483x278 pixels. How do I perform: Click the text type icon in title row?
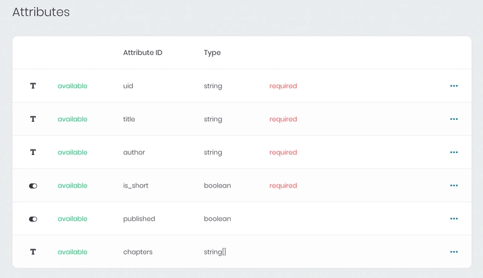click(x=33, y=119)
